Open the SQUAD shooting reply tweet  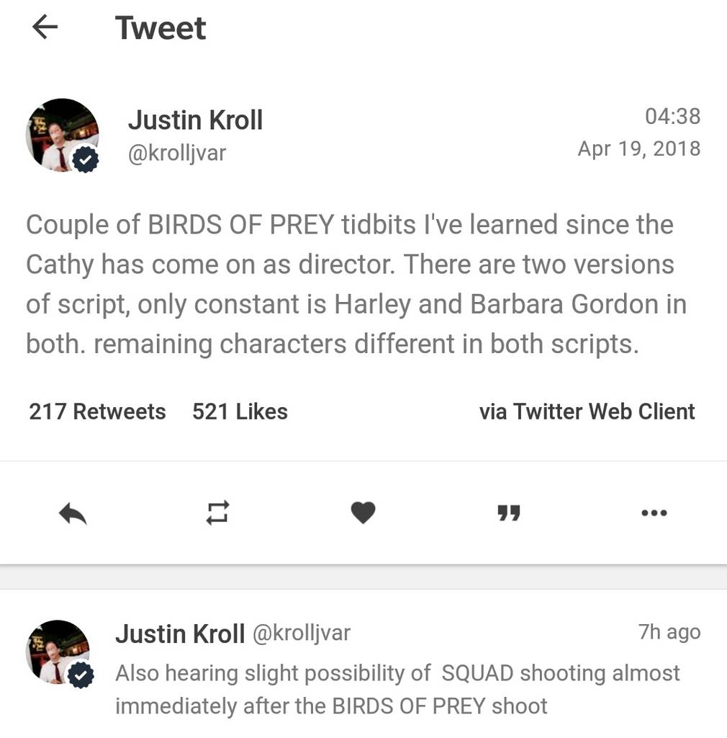point(397,689)
